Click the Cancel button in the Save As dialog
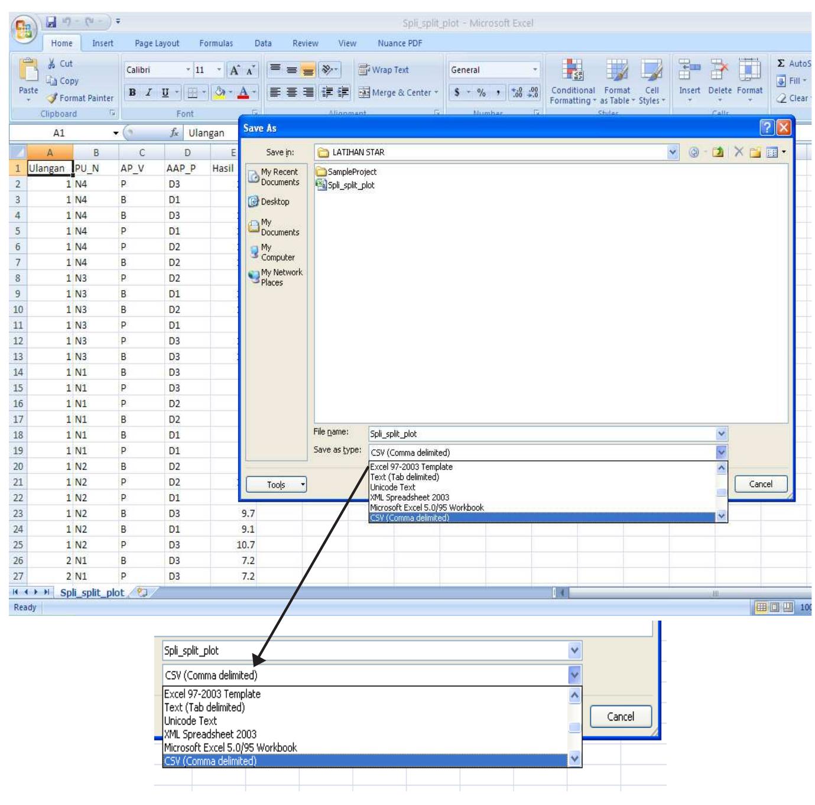The height and width of the screenshot is (805, 815). pyautogui.click(x=761, y=483)
